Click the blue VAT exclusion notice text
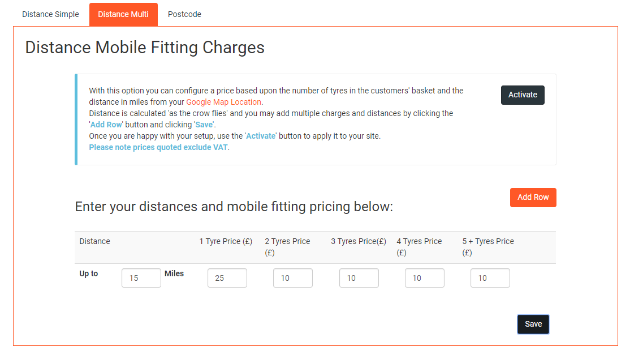 (158, 147)
